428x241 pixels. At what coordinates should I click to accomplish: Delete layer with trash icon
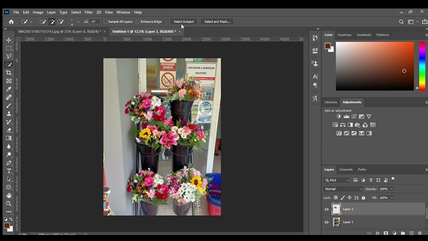(420, 233)
